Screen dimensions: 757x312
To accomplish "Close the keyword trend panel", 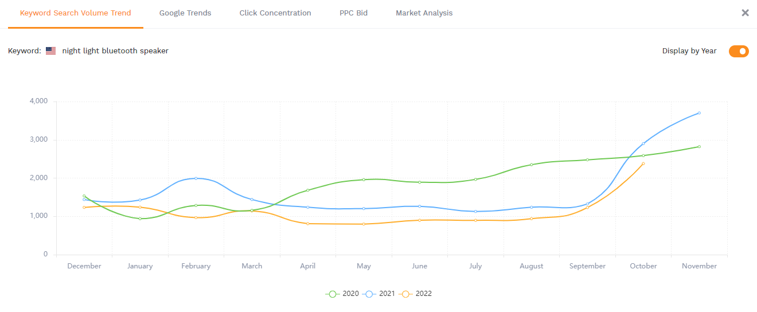I will tap(745, 13).
